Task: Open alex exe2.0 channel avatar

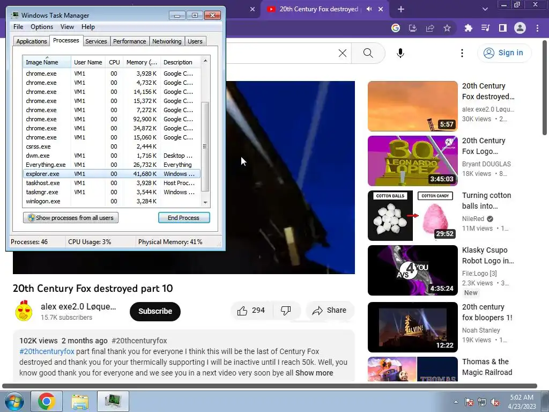Action: click(x=24, y=311)
